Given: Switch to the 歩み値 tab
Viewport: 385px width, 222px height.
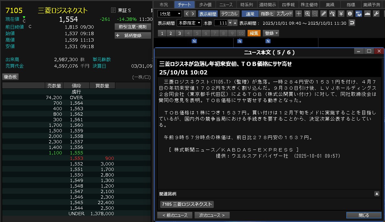Looking at the screenshot, I should coord(205,5).
